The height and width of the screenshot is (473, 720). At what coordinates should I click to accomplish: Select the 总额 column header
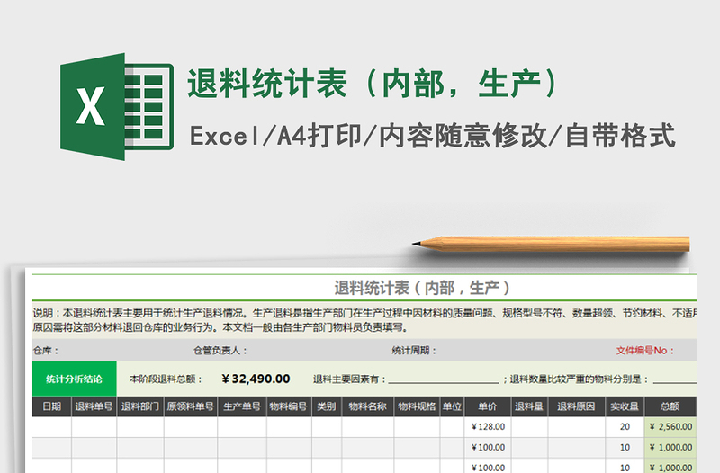coord(670,406)
